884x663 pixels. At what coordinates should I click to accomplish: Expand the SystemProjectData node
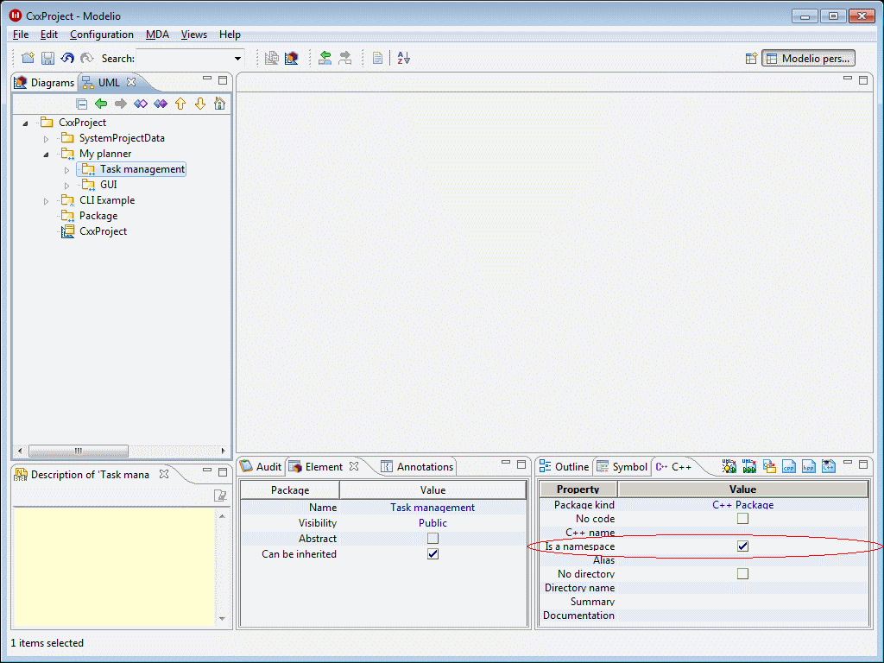pos(47,139)
